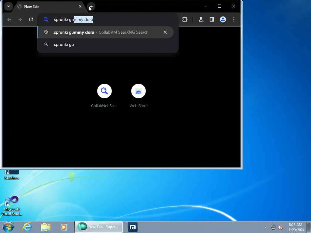The image size is (311, 233).
Task: Open the tab search dropdown arrow
Action: (x=8, y=6)
